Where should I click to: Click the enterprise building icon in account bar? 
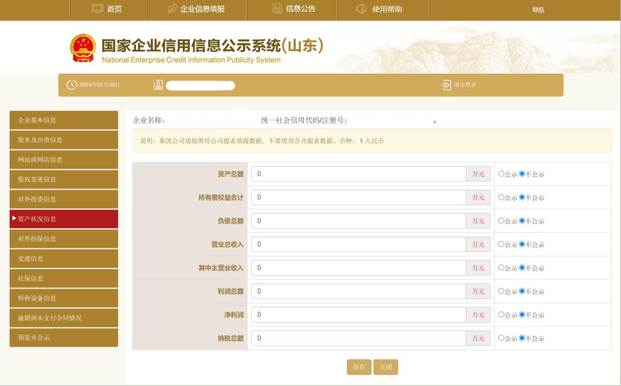click(157, 85)
